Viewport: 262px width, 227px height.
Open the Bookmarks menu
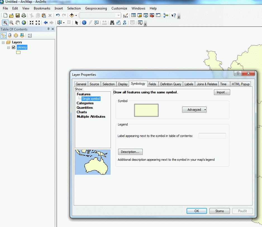coord(42,8)
